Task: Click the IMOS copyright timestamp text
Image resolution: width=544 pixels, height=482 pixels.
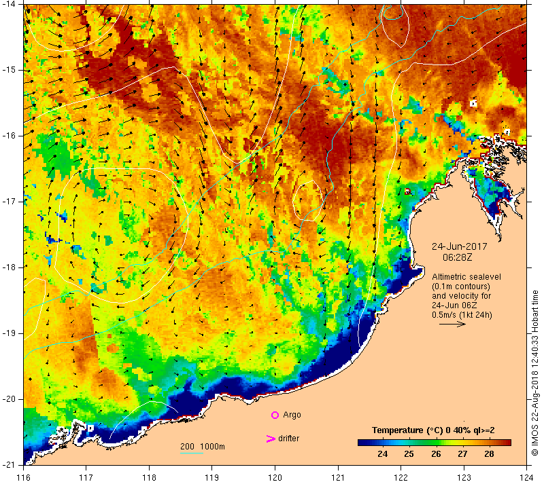Action: coord(534,373)
